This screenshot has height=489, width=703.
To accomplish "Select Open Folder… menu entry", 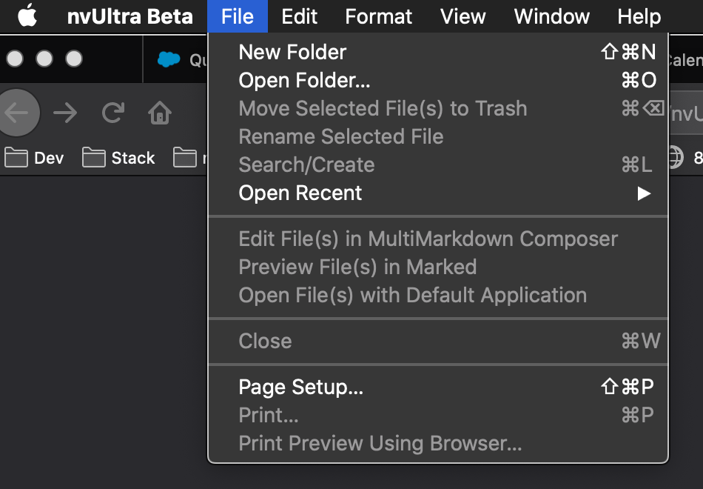I will 304,80.
